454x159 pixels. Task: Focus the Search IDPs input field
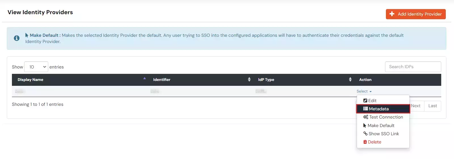pyautogui.click(x=413, y=67)
